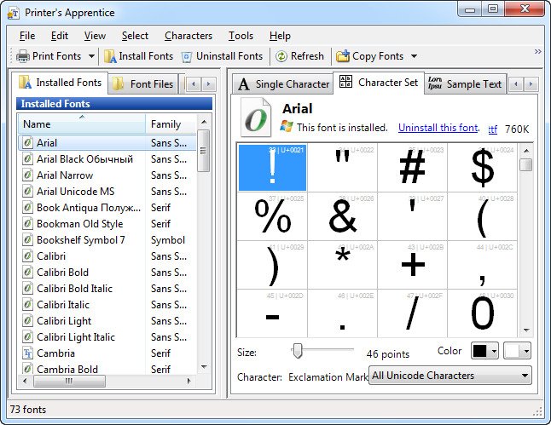Click the Cambria Bold font icon

point(27,369)
